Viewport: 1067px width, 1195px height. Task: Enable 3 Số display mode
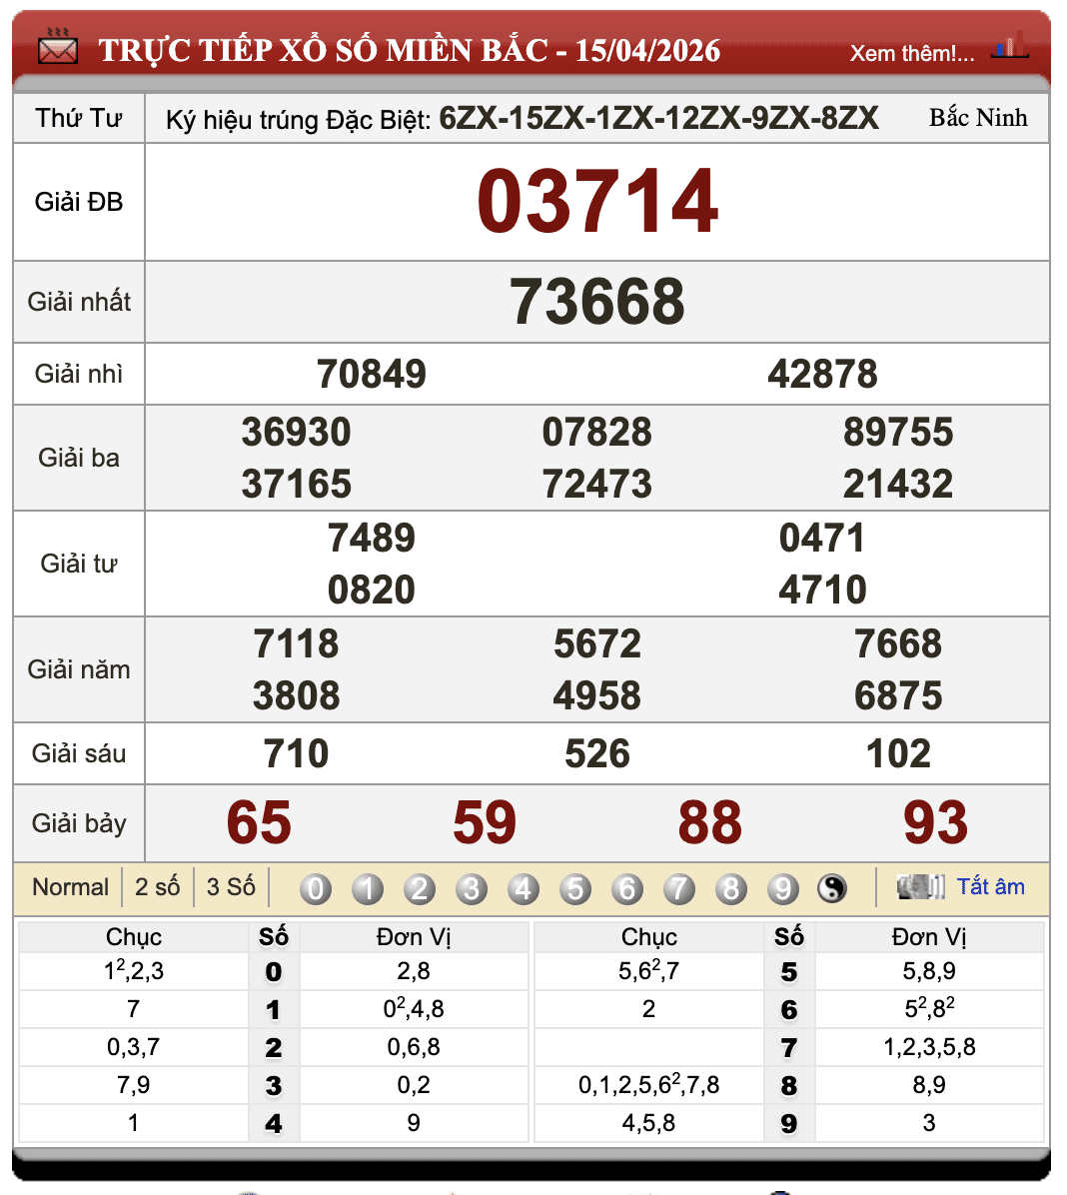coord(230,886)
